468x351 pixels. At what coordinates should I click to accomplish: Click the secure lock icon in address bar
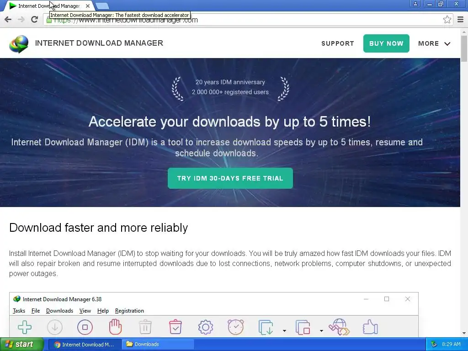(49, 20)
